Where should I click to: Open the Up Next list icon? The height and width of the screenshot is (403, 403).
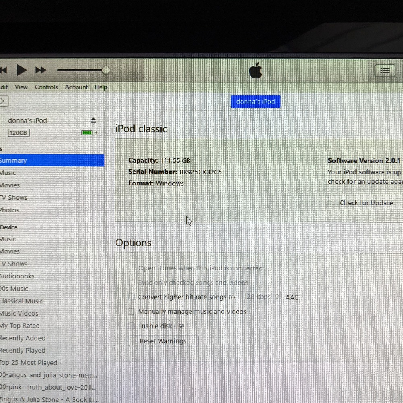point(385,71)
